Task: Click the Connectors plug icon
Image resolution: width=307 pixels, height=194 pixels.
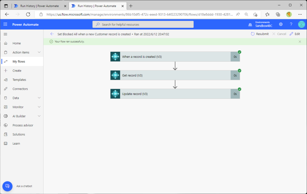Action: [x=6, y=89]
